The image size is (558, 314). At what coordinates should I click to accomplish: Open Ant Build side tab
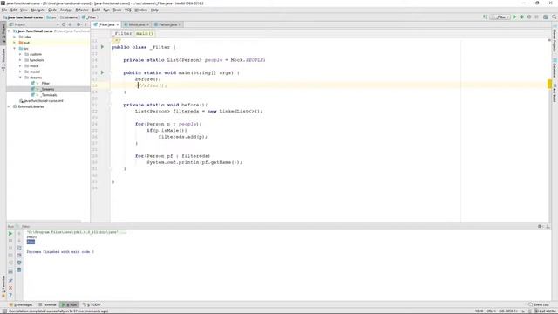pyautogui.click(x=555, y=92)
